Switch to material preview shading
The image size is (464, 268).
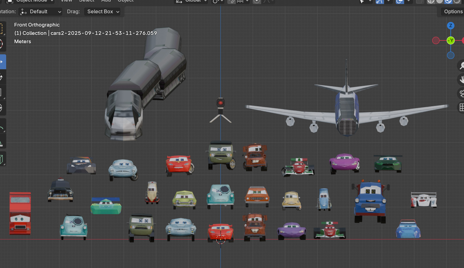448,1
